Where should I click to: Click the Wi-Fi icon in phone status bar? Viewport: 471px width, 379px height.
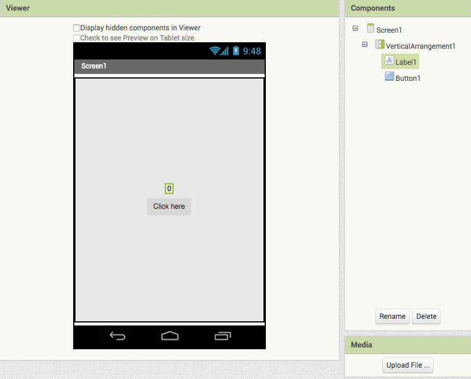(215, 51)
